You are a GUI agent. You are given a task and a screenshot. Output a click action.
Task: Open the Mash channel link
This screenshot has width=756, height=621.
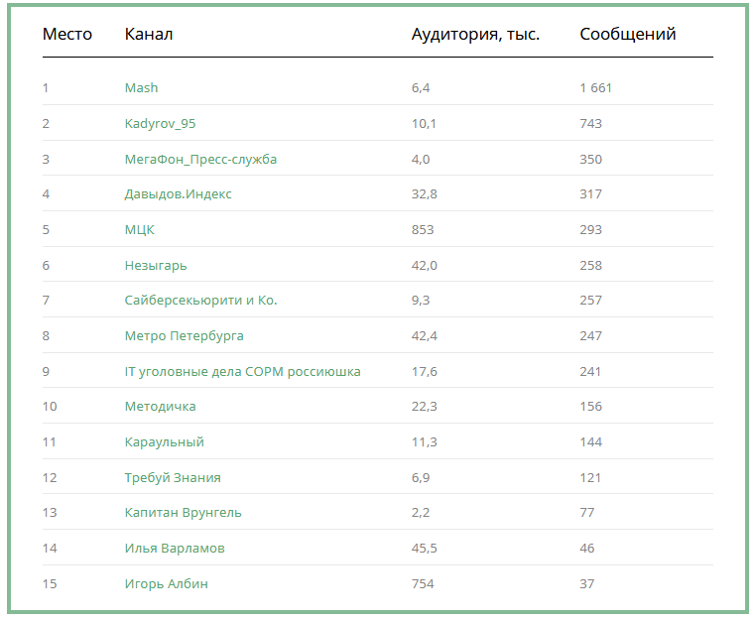click(141, 88)
